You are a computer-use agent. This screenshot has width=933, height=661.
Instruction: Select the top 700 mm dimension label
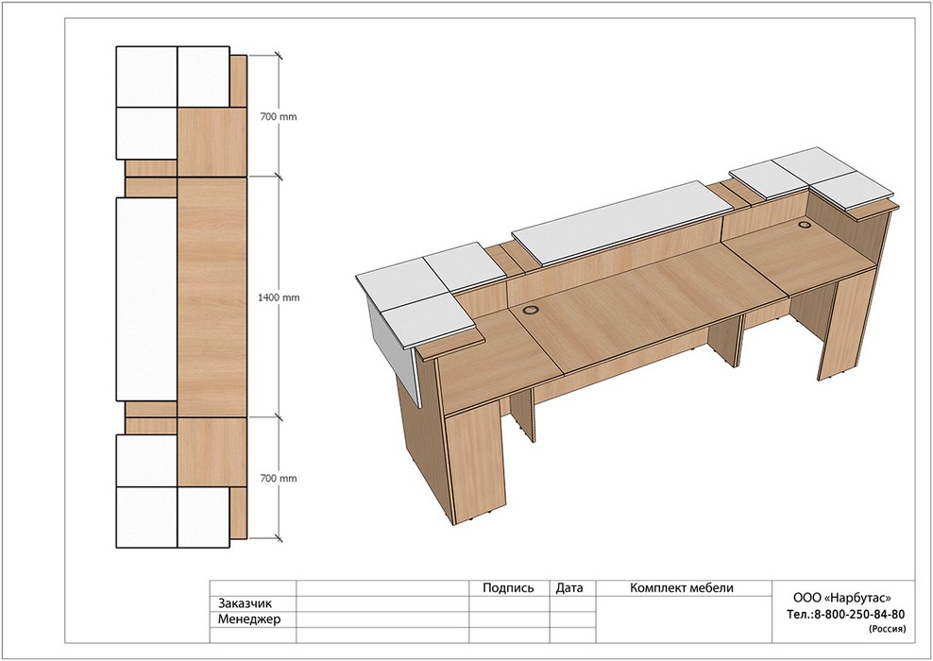tap(279, 116)
